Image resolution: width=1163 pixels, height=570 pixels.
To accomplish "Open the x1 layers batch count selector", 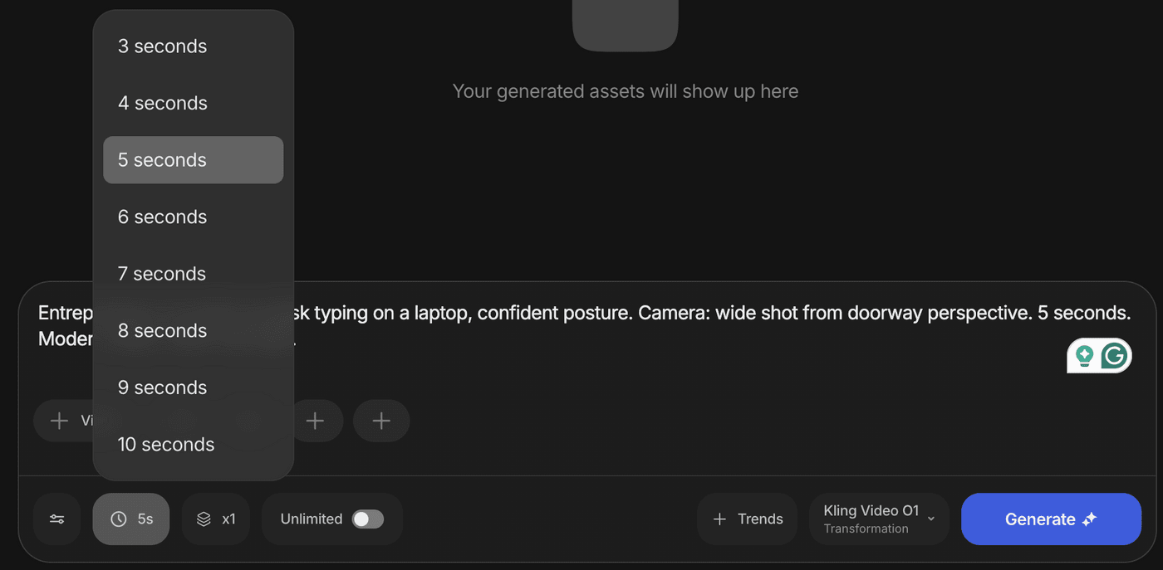I will pyautogui.click(x=216, y=519).
